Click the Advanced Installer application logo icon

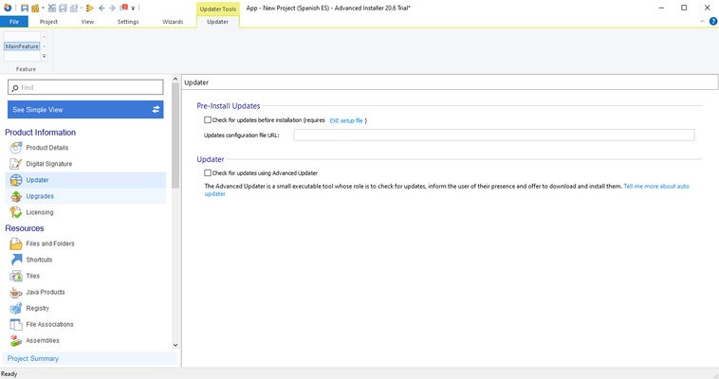[8, 8]
